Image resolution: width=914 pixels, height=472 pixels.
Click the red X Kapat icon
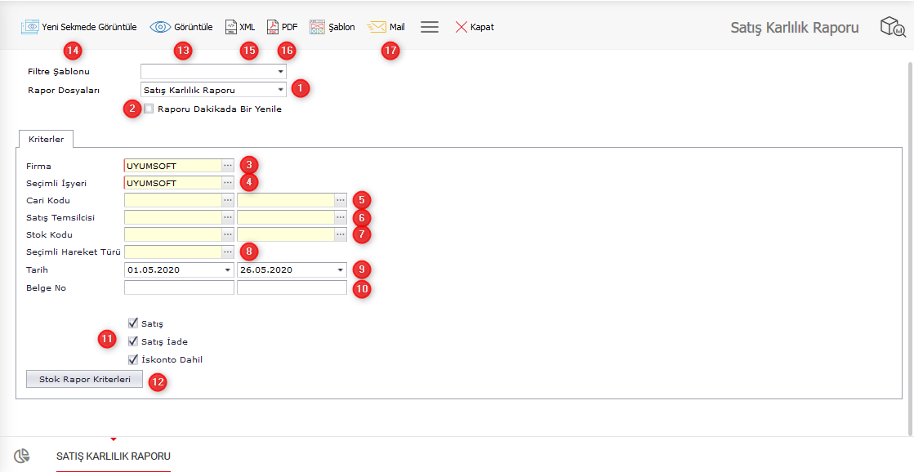tap(461, 27)
